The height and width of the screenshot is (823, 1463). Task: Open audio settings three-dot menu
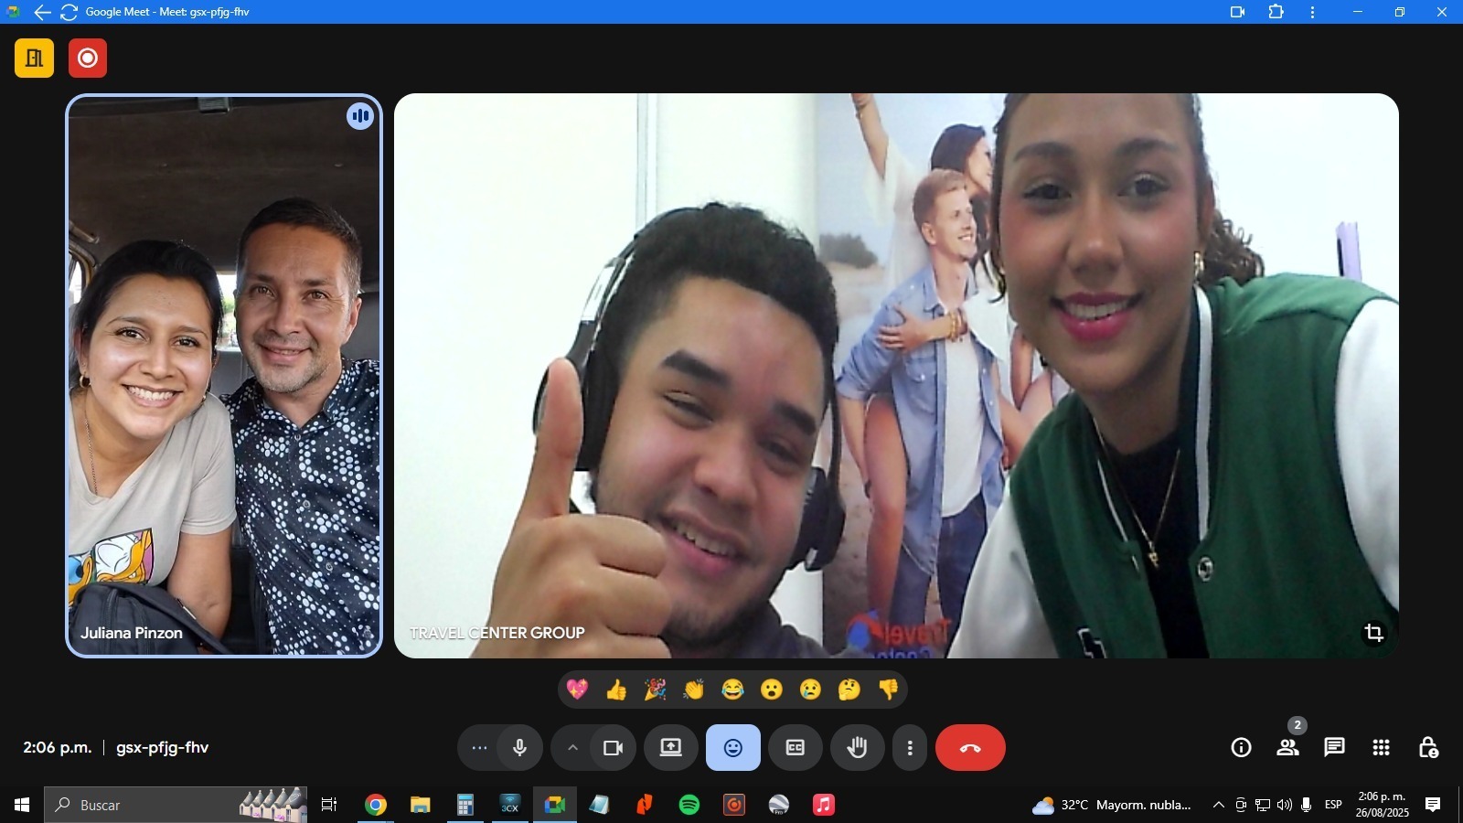point(479,748)
